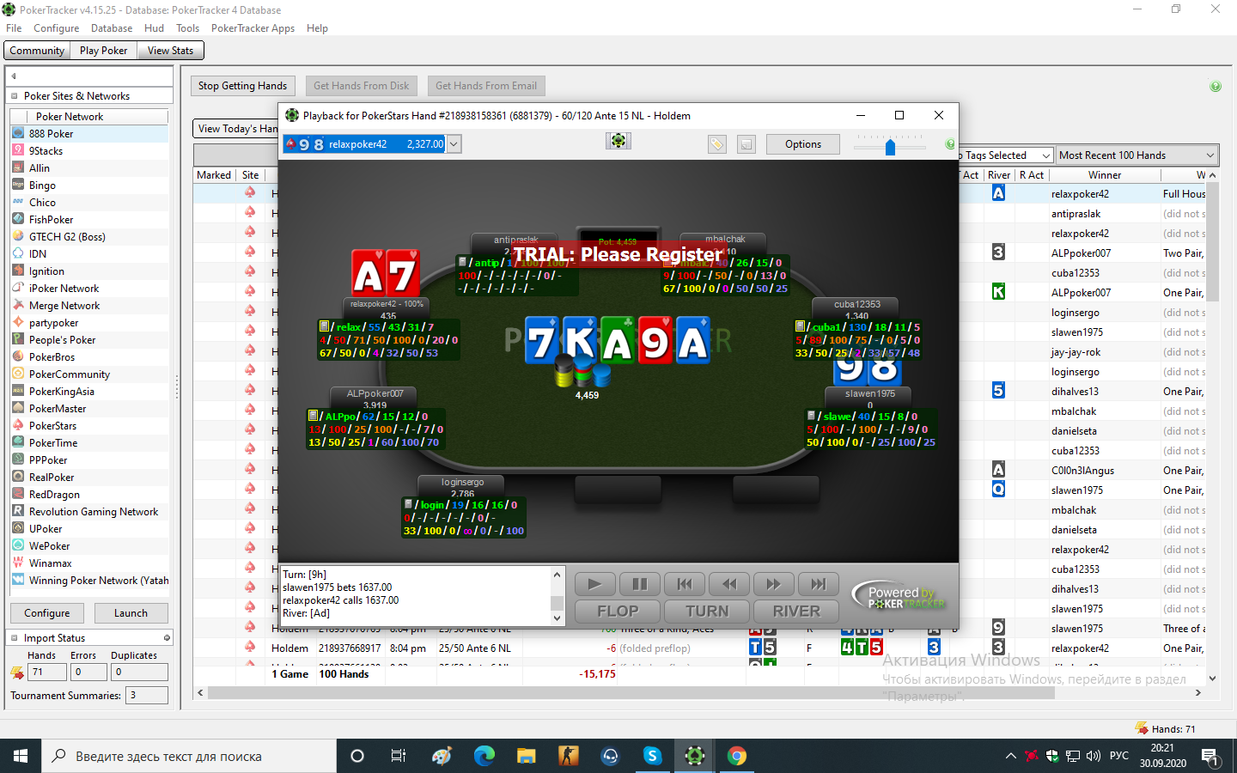Click the poker chip icon in replayer toolbar
The image size is (1237, 773).
click(618, 141)
